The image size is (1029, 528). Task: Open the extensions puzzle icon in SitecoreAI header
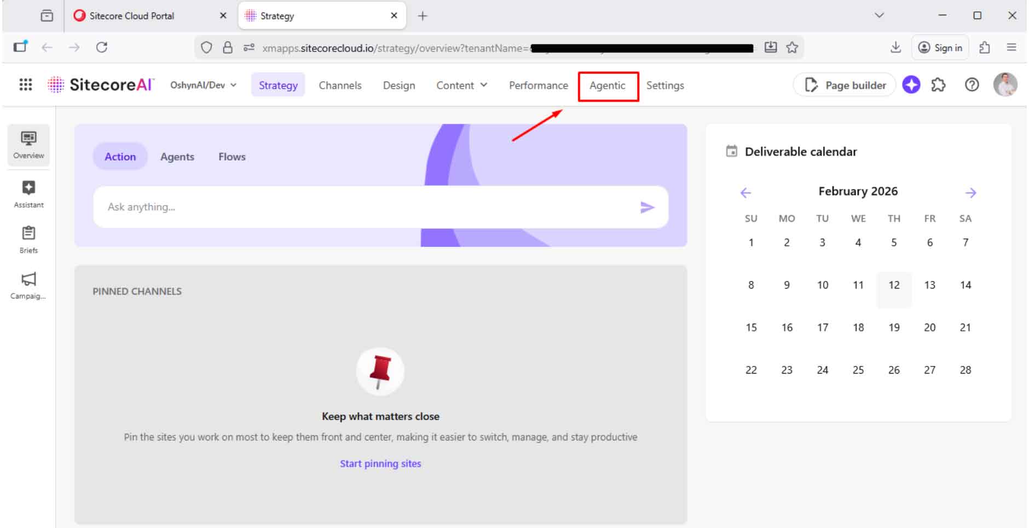pyautogui.click(x=939, y=85)
